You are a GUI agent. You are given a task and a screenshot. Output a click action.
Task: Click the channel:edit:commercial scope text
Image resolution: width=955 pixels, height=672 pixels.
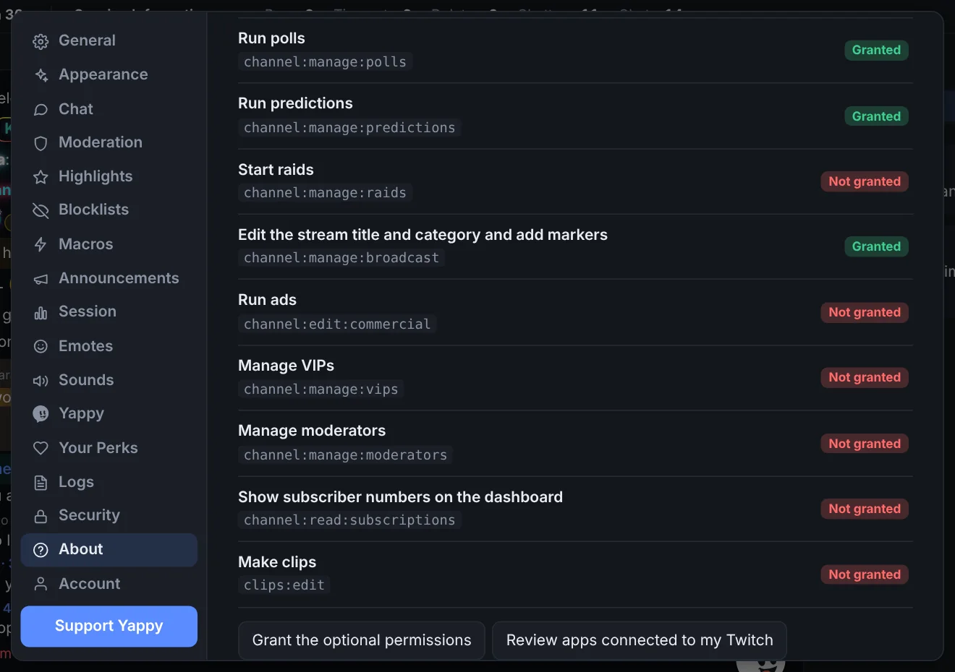[x=337, y=324]
